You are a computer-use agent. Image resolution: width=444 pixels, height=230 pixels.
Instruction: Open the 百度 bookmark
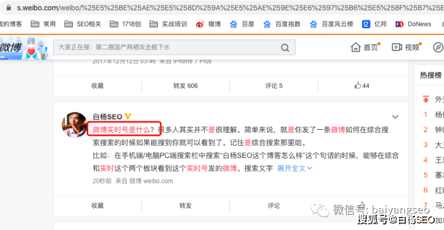tap(242, 25)
